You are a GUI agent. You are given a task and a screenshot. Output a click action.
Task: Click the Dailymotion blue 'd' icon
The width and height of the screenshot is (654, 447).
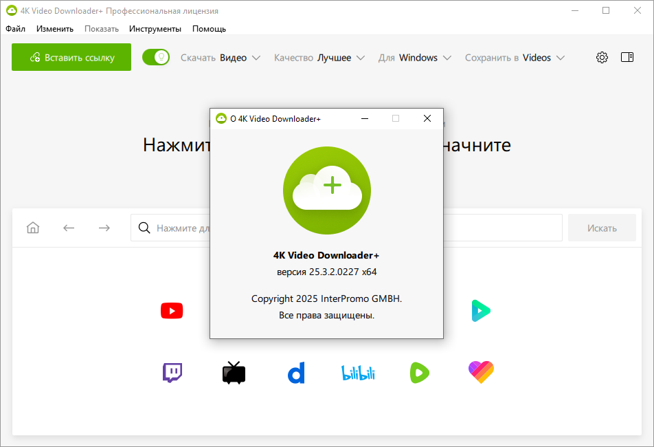point(295,373)
